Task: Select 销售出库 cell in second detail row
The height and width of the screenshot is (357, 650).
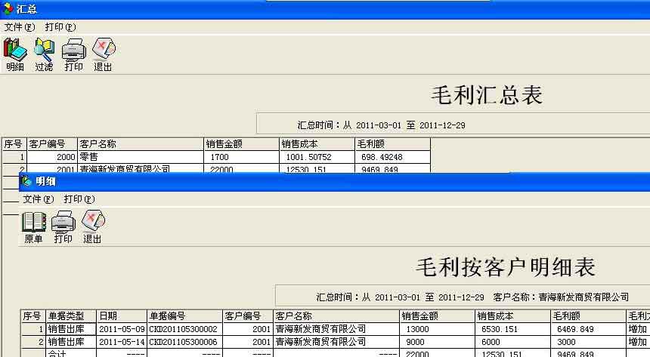Action: tap(71, 342)
